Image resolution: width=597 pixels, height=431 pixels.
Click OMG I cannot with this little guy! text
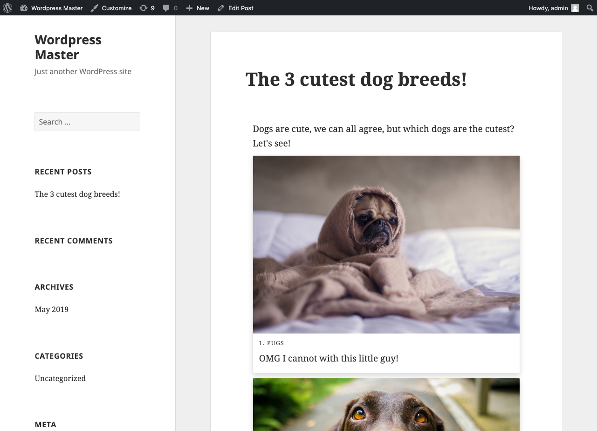pyautogui.click(x=329, y=358)
